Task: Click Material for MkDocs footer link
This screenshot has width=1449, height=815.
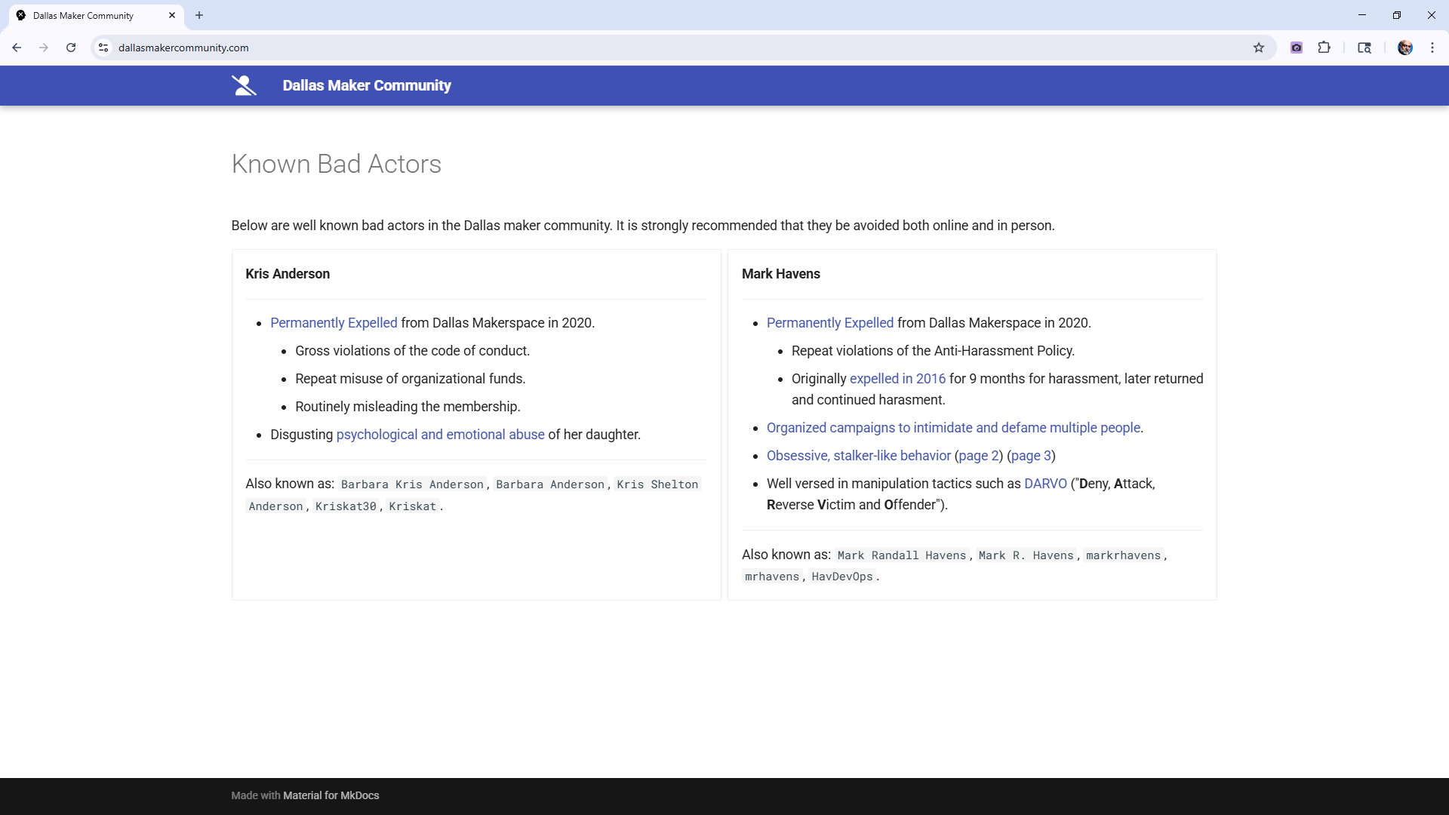Action: click(331, 795)
